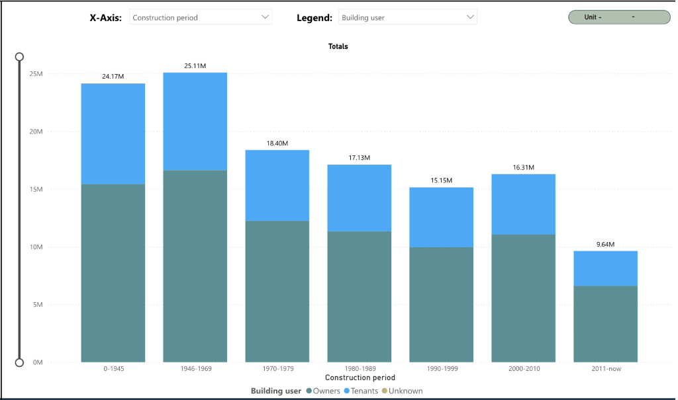Select the Tenants segment of the 1946-1969 bar

tap(195, 121)
